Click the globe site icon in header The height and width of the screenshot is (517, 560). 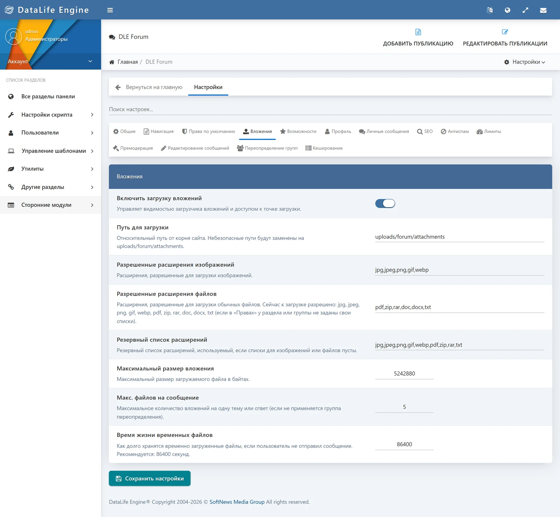click(x=507, y=10)
